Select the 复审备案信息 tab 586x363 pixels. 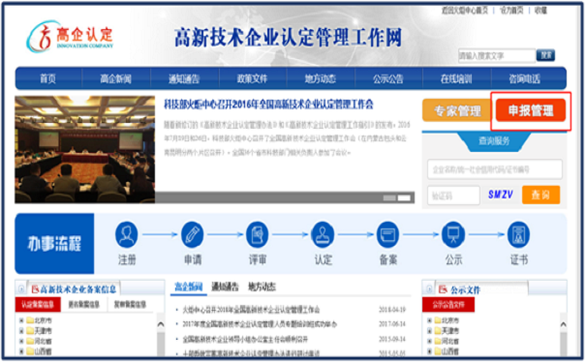click(130, 304)
